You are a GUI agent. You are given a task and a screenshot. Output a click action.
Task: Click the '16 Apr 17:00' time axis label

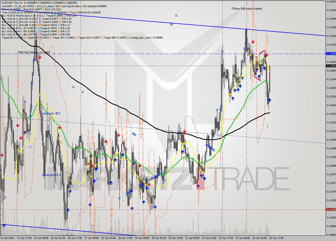click(74, 238)
